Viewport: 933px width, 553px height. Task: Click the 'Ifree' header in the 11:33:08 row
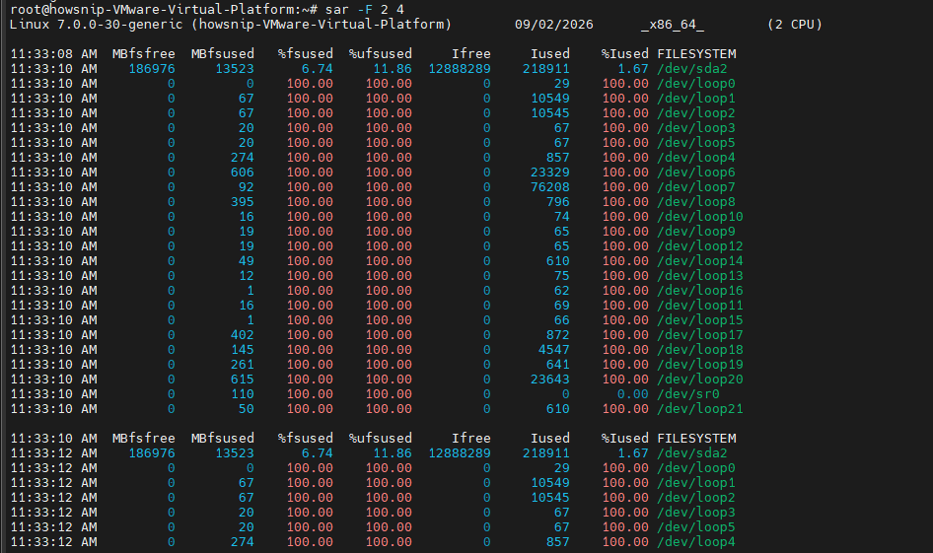(471, 53)
